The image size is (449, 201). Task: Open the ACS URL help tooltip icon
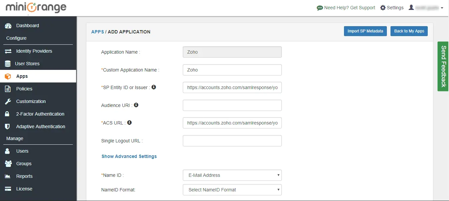(x=129, y=122)
